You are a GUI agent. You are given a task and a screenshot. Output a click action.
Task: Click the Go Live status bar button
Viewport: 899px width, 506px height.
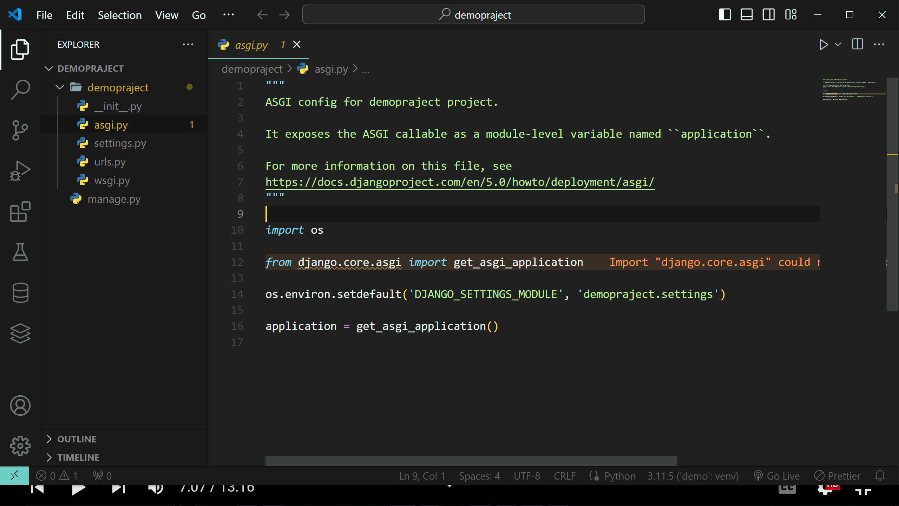coord(777,476)
